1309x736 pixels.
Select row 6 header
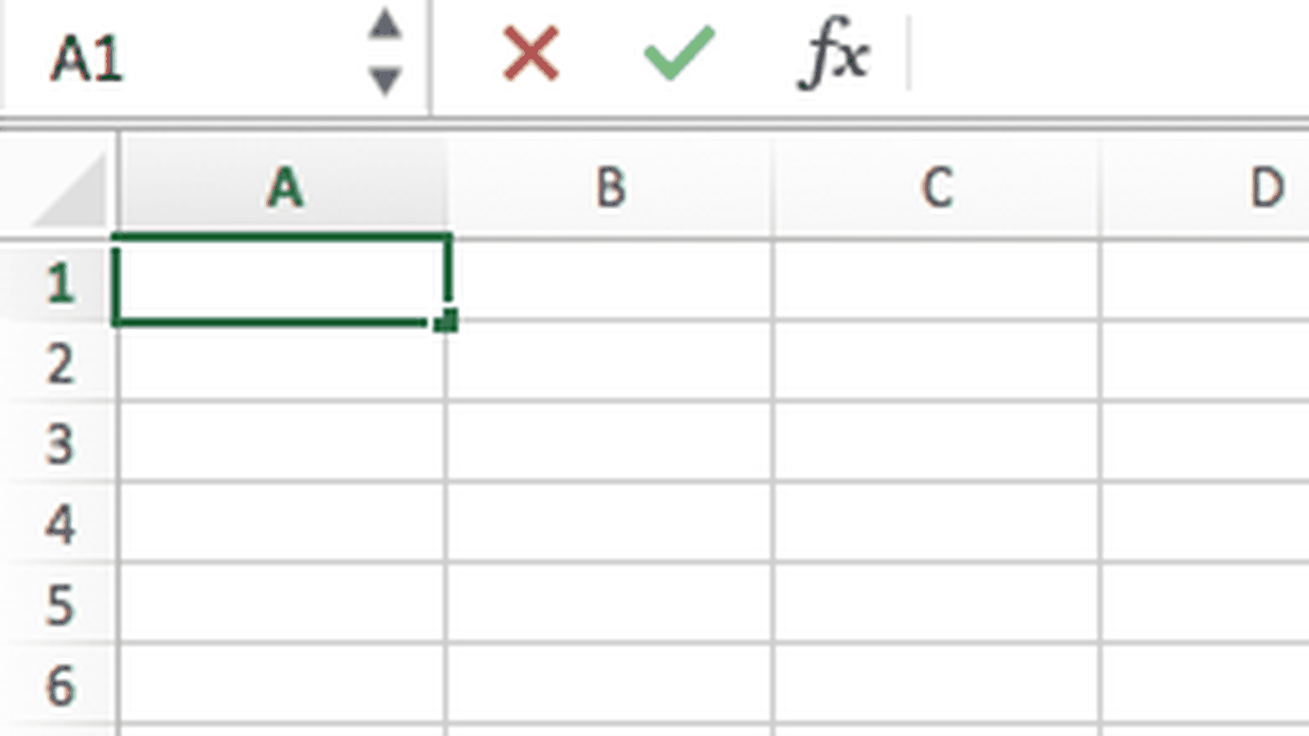point(60,684)
